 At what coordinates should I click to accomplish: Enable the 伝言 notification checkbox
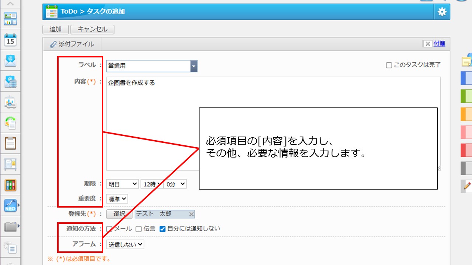139,229
